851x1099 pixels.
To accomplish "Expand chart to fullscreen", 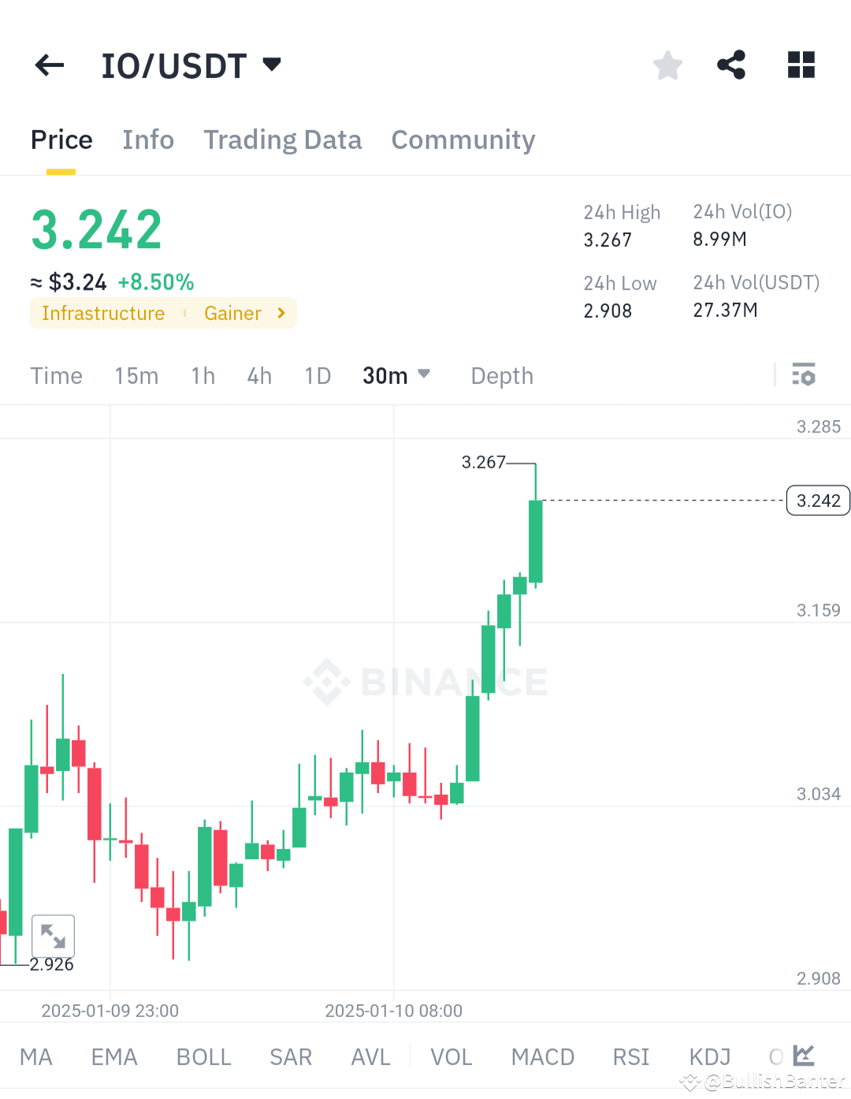I will tap(53, 936).
